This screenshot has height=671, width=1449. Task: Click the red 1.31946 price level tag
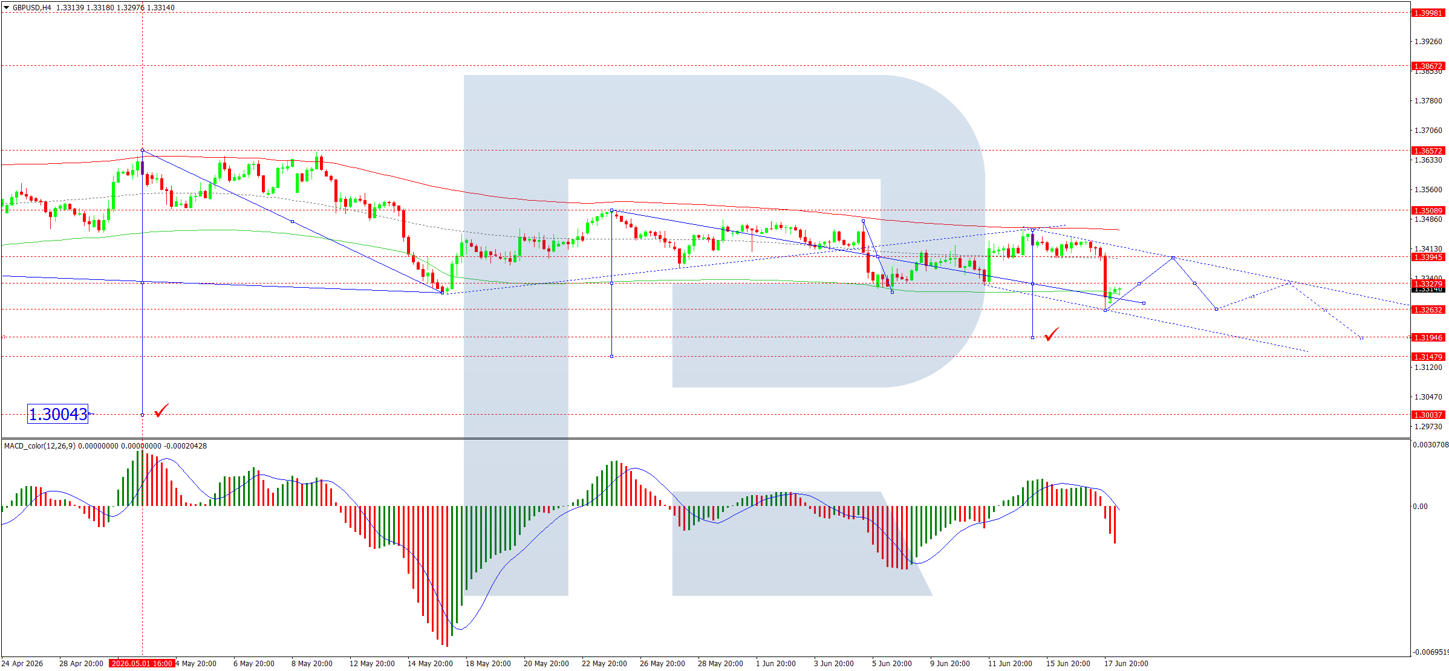point(1428,337)
